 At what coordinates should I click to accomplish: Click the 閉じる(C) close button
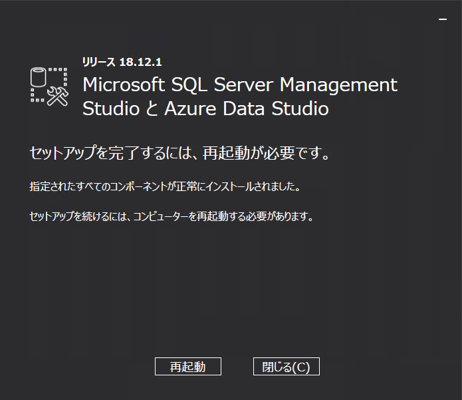286,366
